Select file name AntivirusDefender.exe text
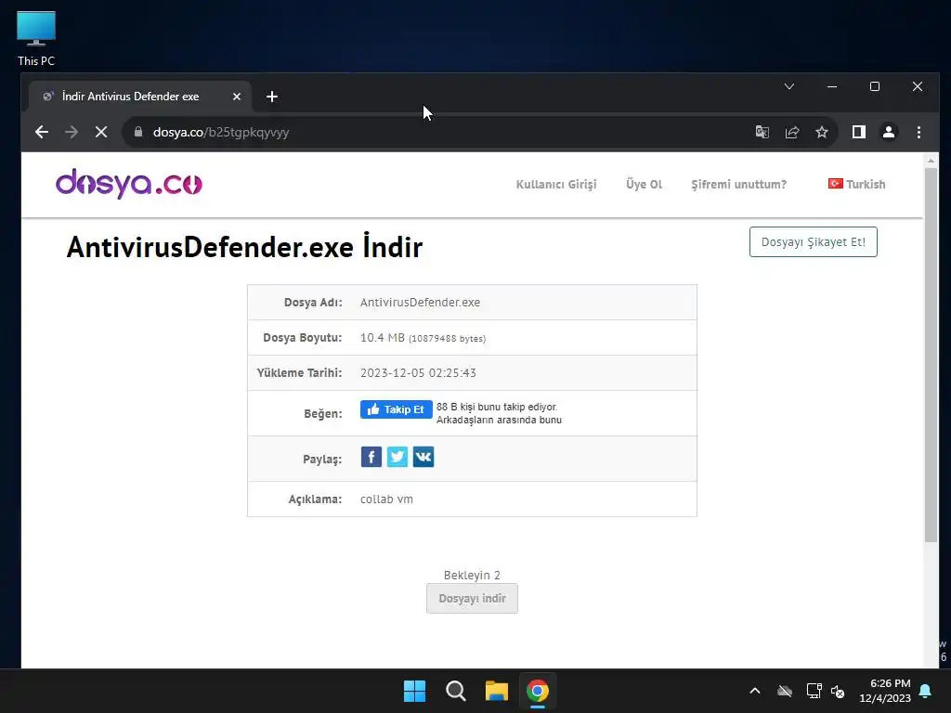The width and height of the screenshot is (951, 713). click(421, 302)
